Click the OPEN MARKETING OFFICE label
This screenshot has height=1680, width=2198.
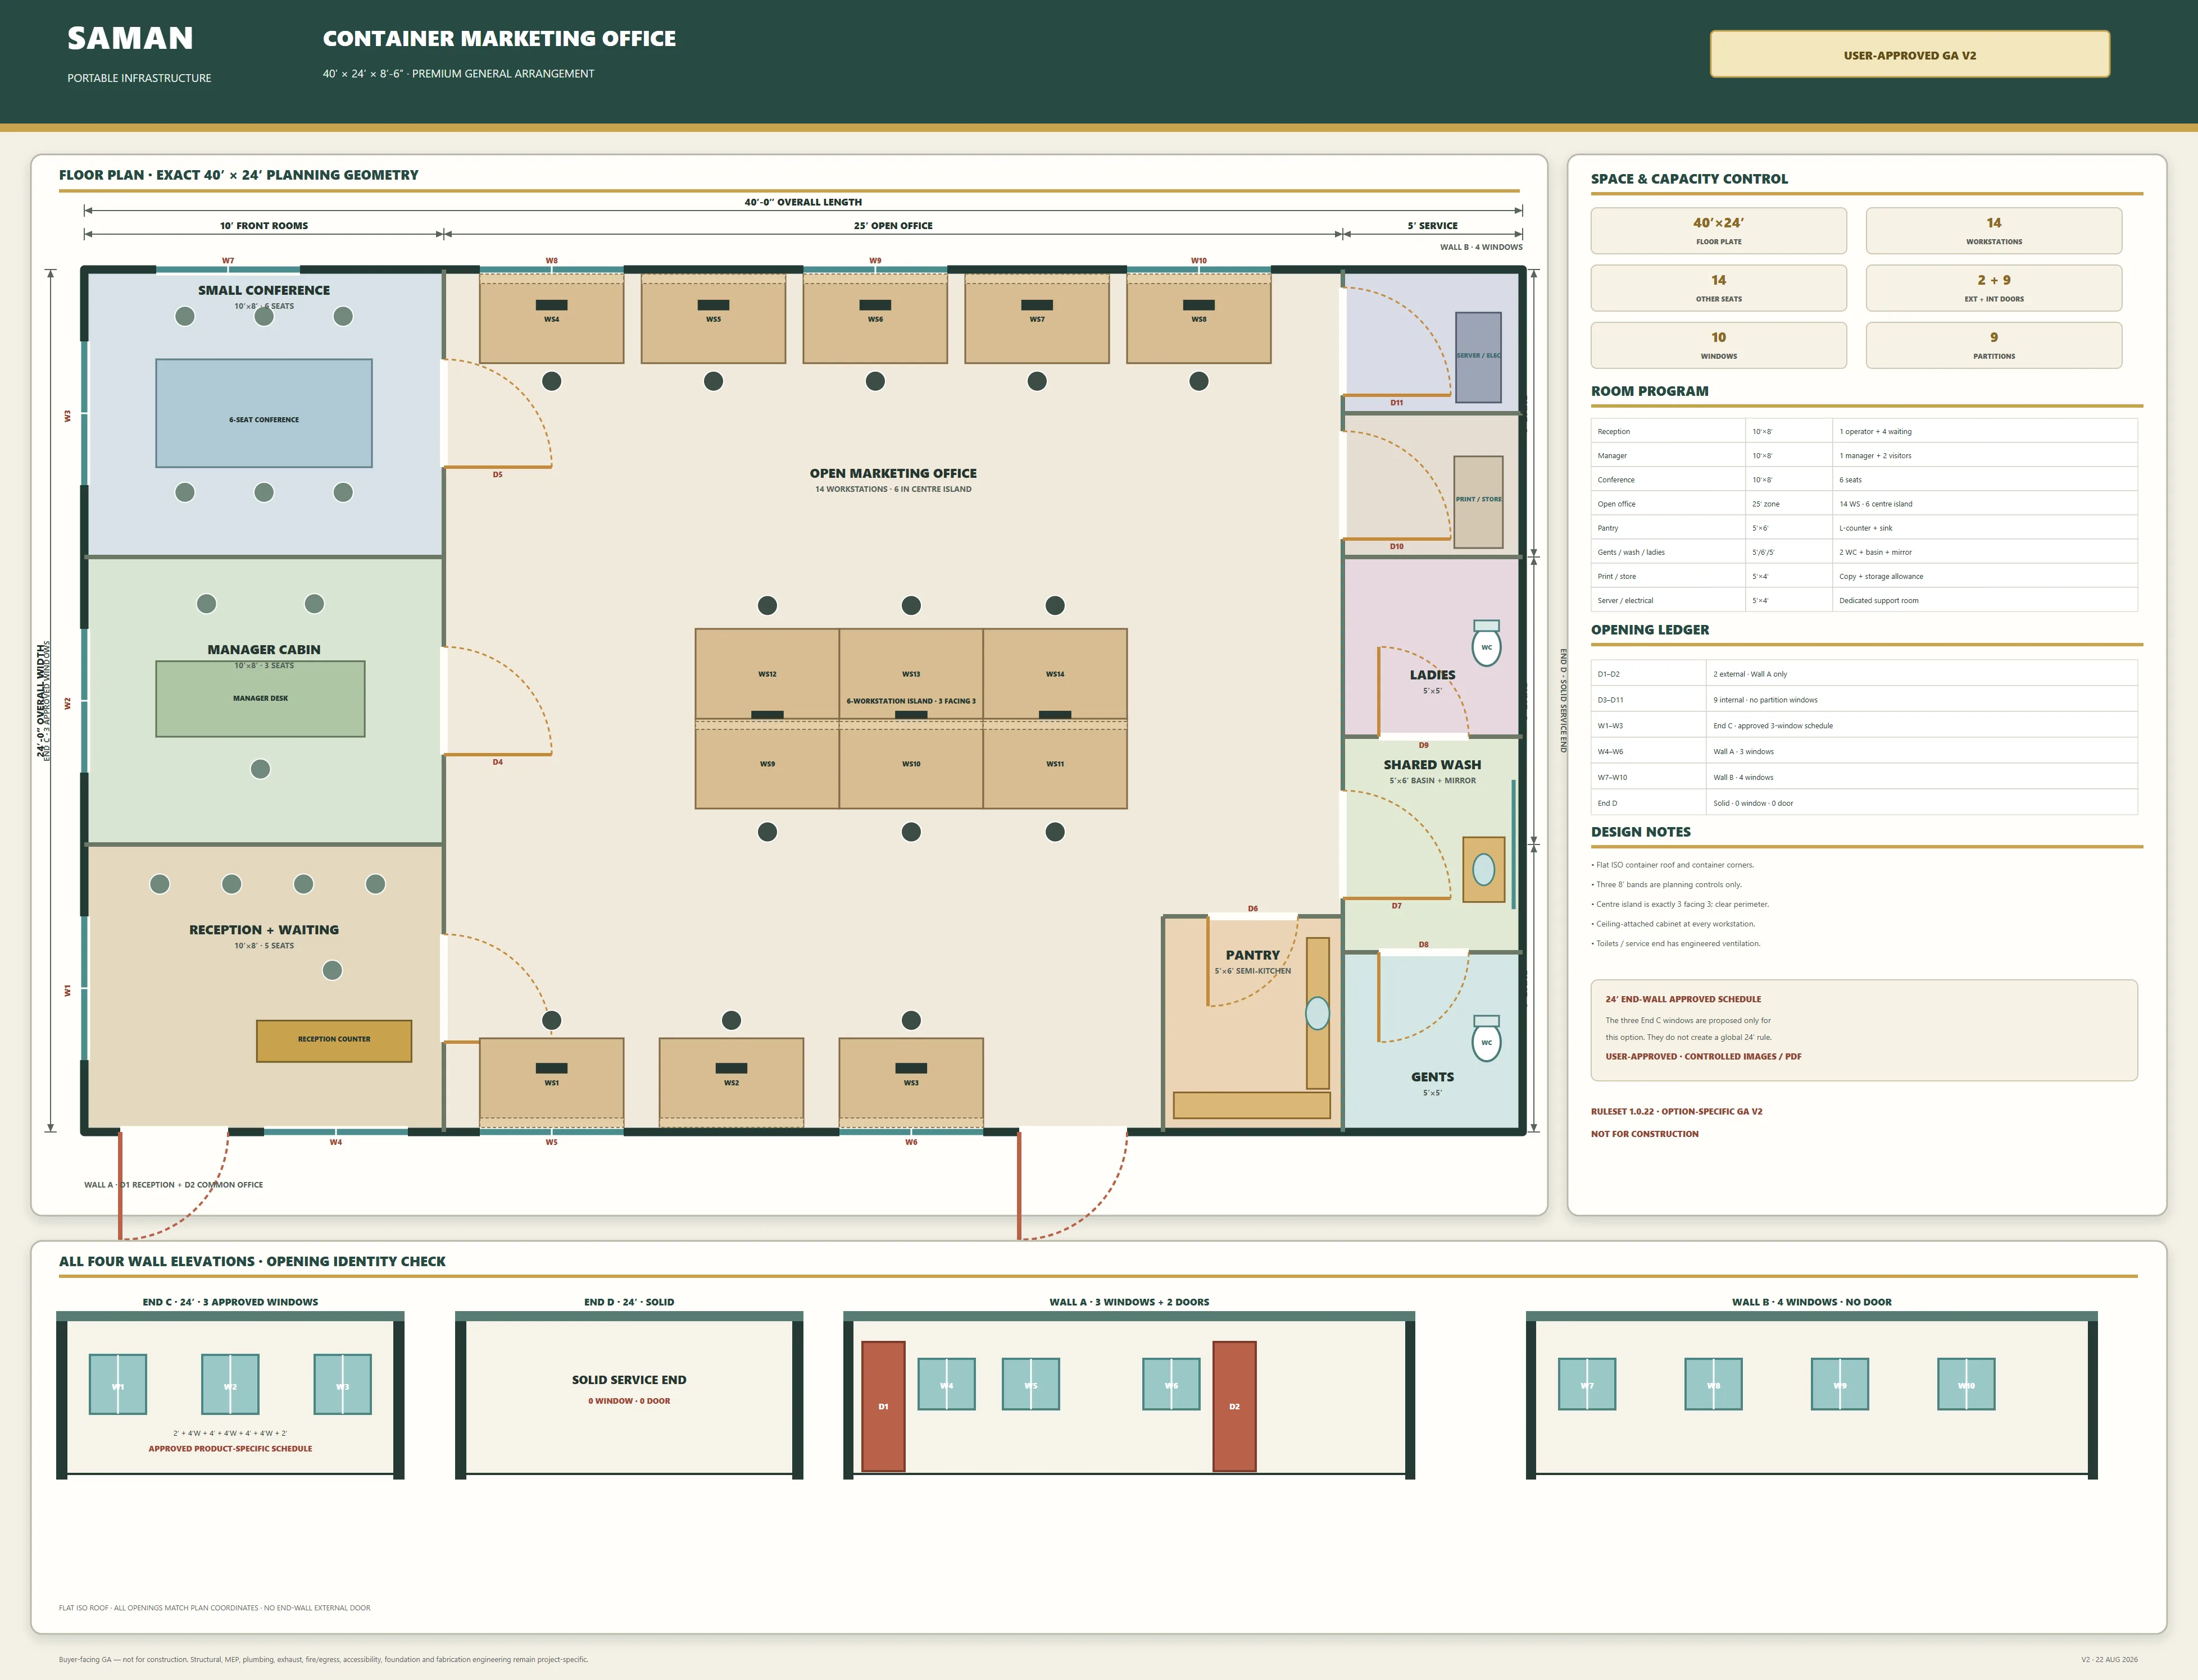[893, 473]
